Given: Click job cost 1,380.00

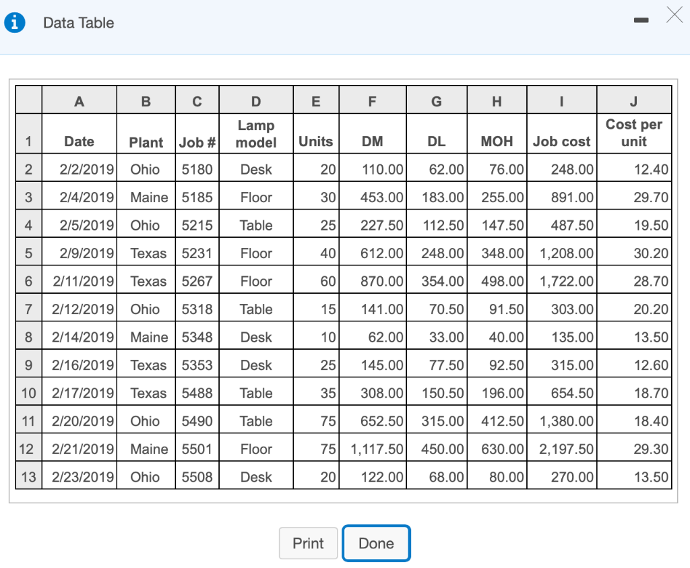Looking at the screenshot, I should pyautogui.click(x=561, y=419).
